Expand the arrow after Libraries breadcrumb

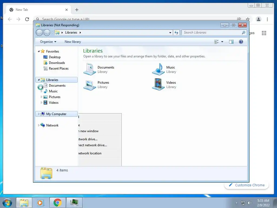pyautogui.click(x=80, y=32)
